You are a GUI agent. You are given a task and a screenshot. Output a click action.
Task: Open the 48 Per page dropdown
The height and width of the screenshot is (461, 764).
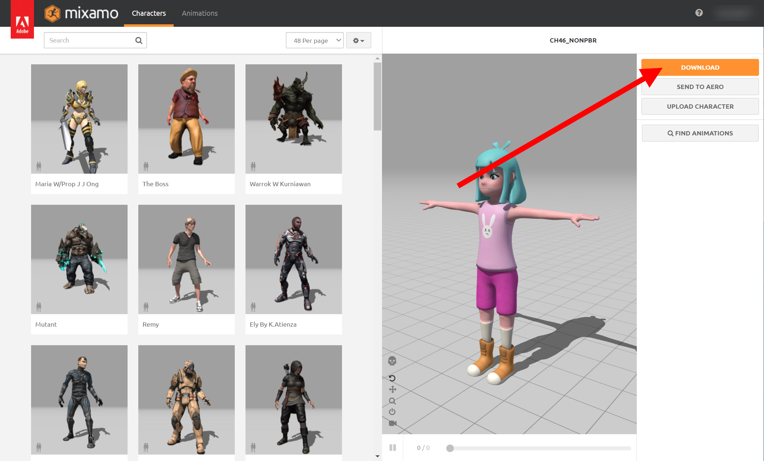[x=314, y=40]
